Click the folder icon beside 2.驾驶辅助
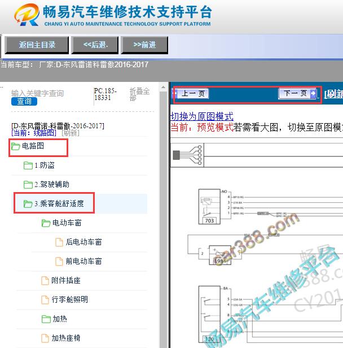 [x=28, y=185]
